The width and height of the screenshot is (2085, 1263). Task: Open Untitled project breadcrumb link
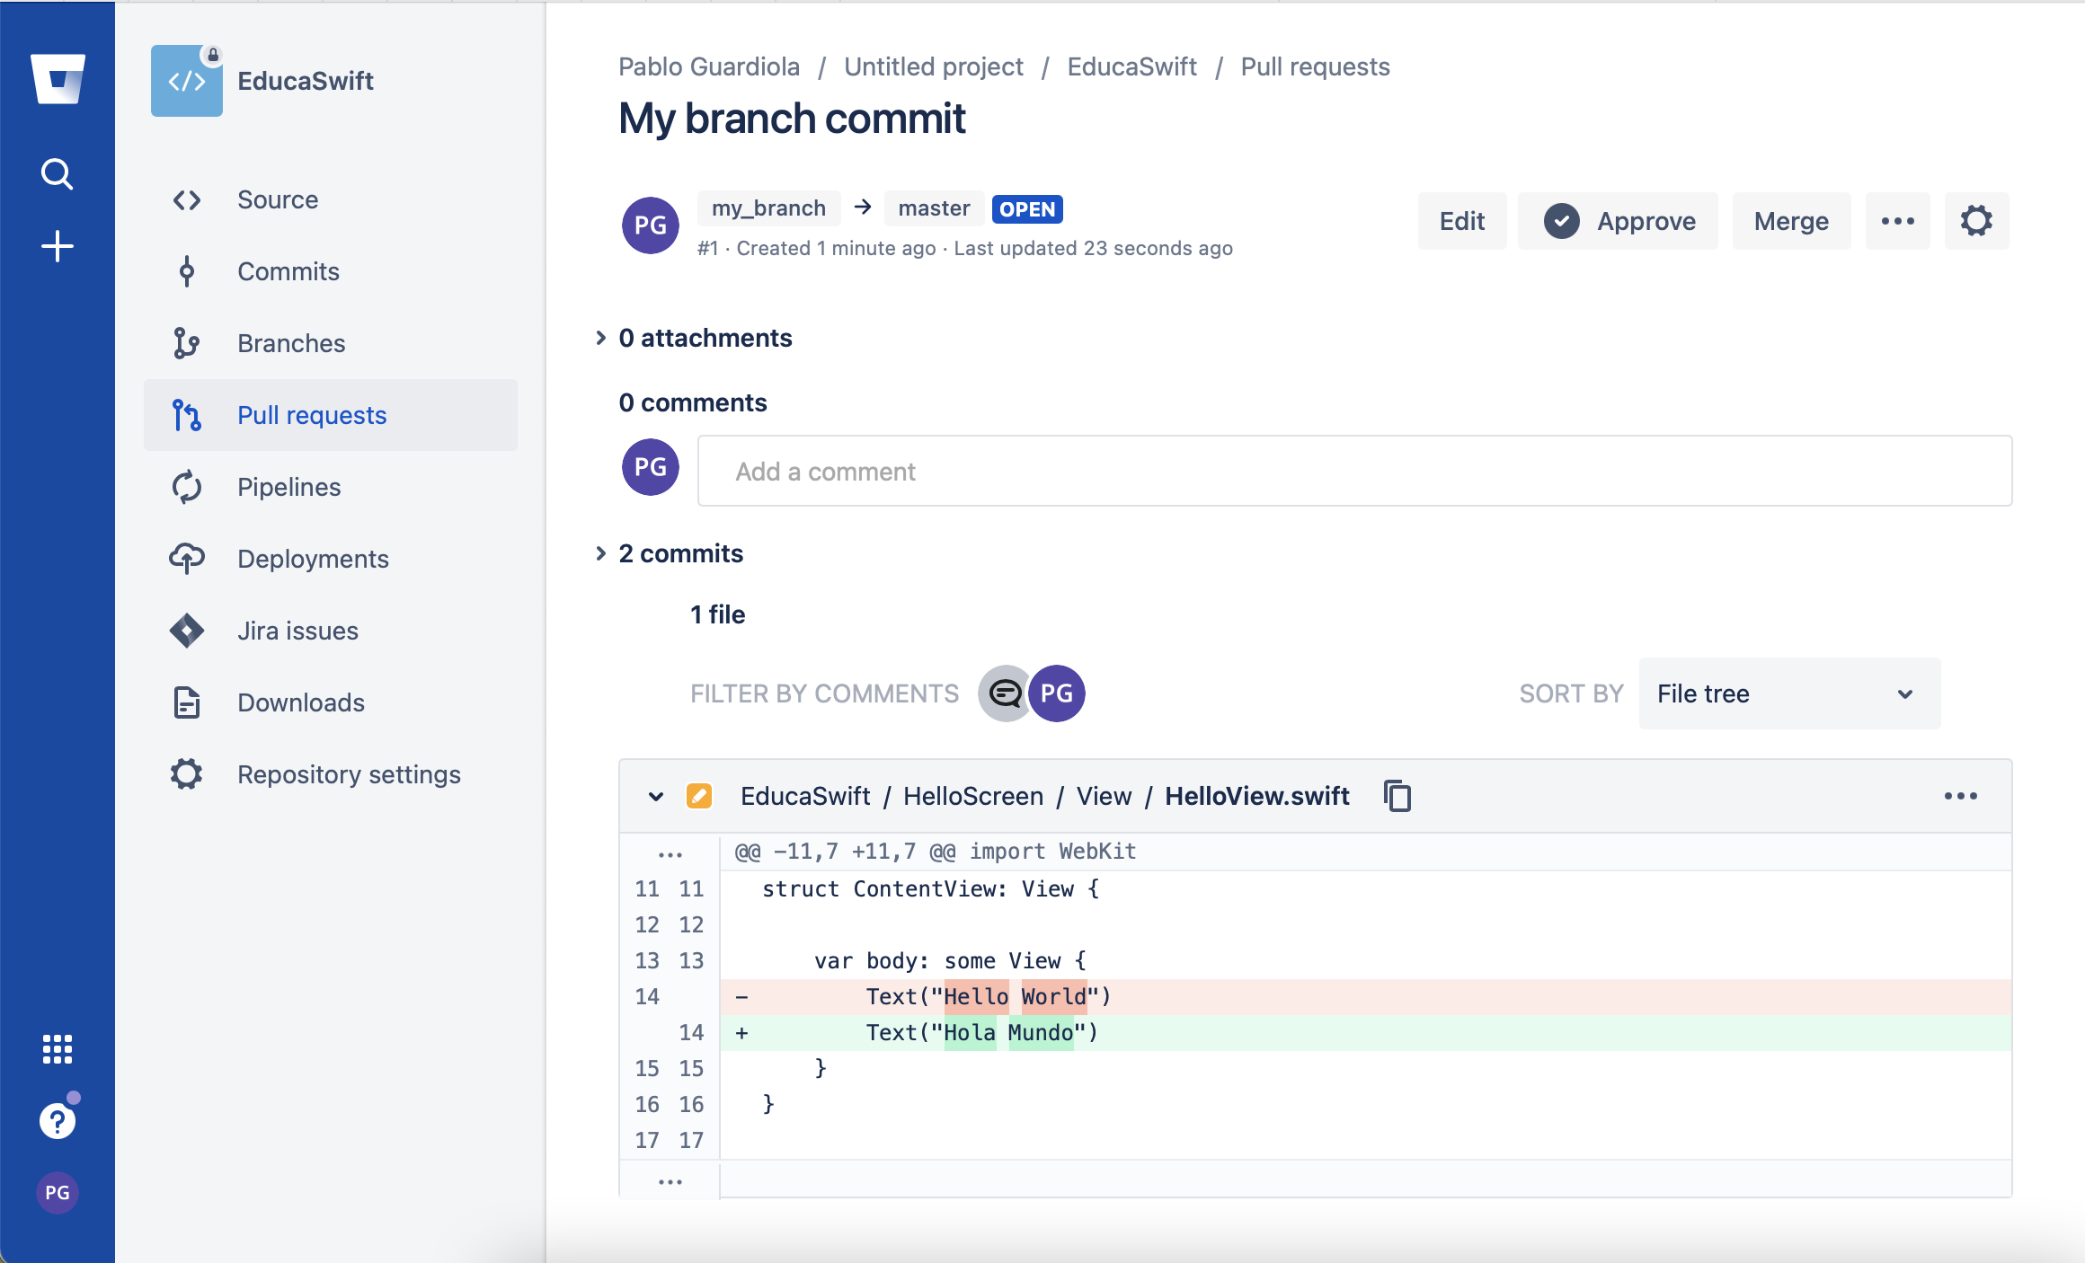(934, 66)
